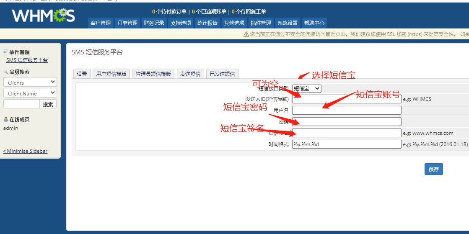Open the 系统设置 menu

[288, 23]
